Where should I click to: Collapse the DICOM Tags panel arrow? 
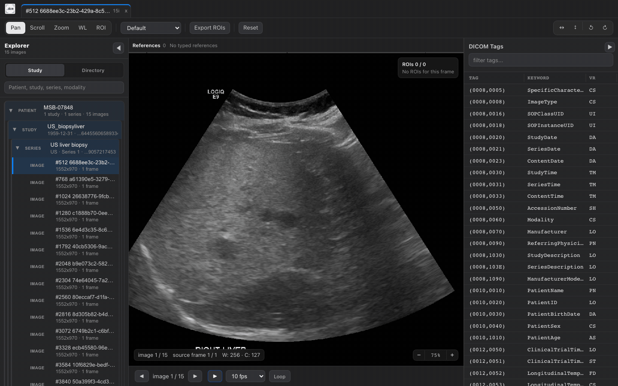(609, 47)
